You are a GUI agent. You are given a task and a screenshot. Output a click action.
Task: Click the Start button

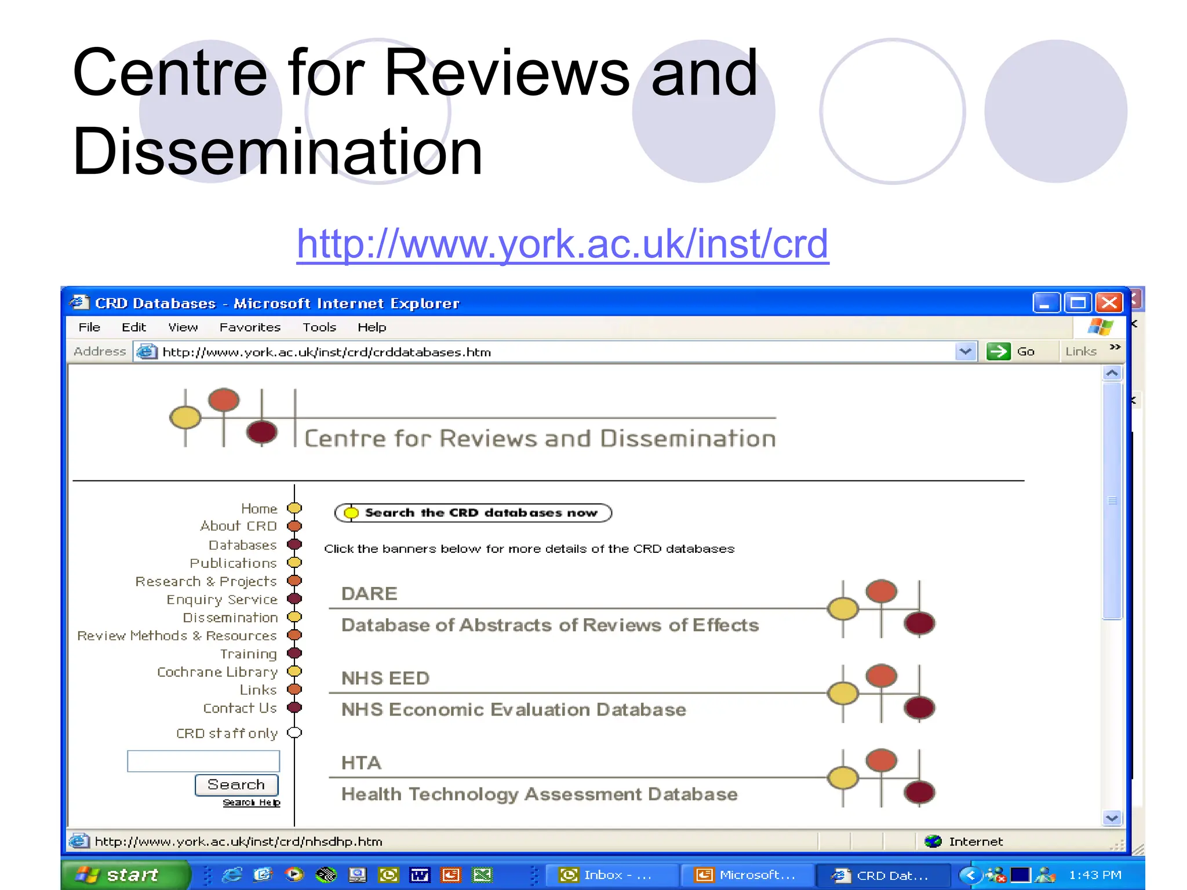click(x=126, y=874)
